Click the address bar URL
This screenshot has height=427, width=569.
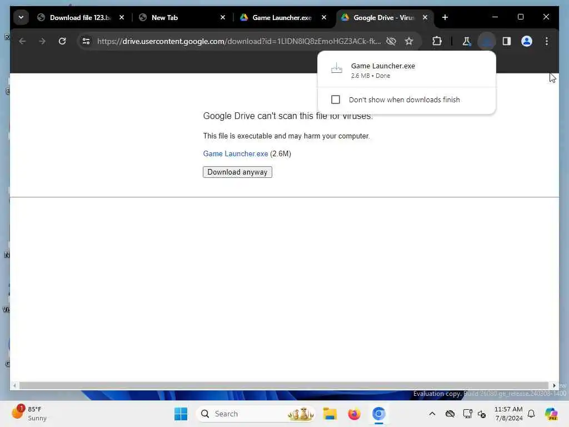[239, 41]
